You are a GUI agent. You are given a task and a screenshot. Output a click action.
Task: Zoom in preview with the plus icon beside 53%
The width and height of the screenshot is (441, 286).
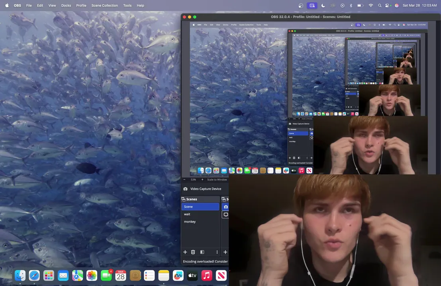pyautogui.click(x=202, y=180)
